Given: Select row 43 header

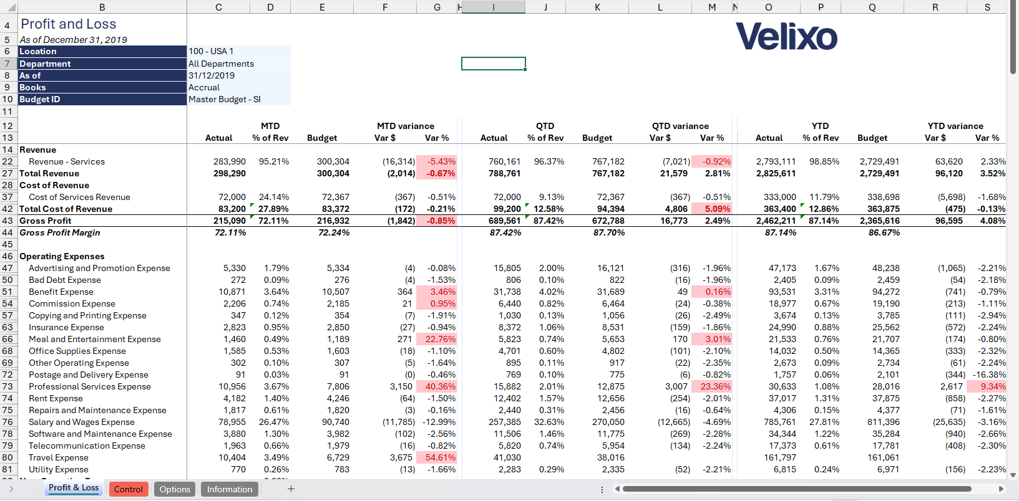Looking at the screenshot, I should [x=8, y=221].
